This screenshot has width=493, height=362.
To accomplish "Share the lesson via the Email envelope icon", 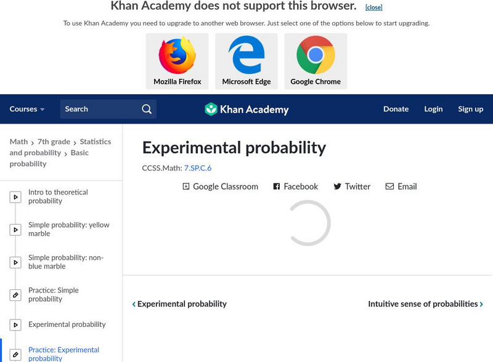I will click(389, 187).
